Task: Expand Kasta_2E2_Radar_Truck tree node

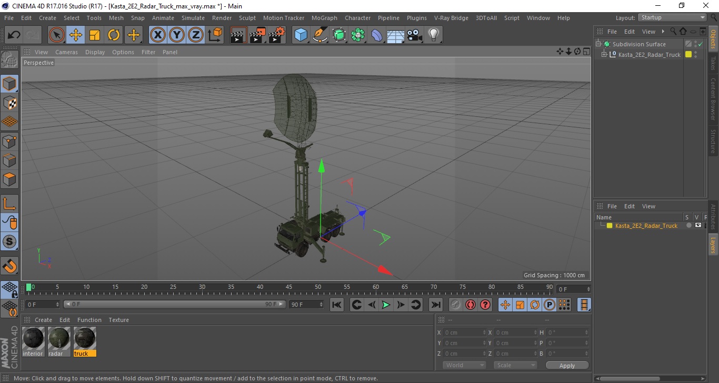Action: coord(604,54)
